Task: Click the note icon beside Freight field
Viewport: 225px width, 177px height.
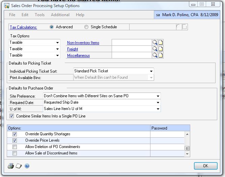Action: (x=161, y=49)
